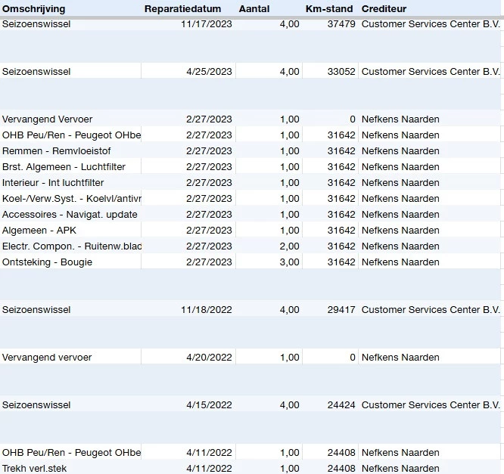This screenshot has height=474, width=504.
Task: Select the 4/25/2023 date cell
Action: pyautogui.click(x=209, y=72)
